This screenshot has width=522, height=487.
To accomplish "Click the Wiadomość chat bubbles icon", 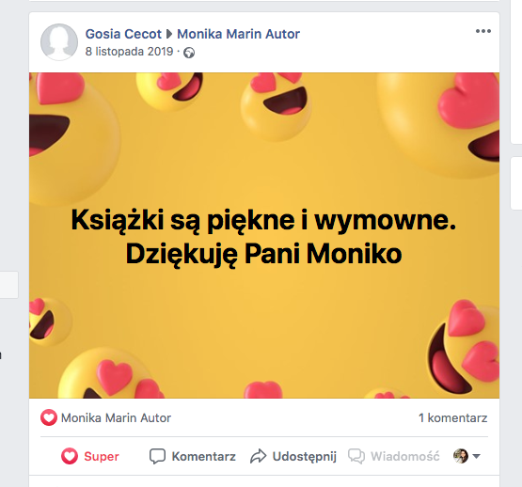I will pyautogui.click(x=356, y=456).
